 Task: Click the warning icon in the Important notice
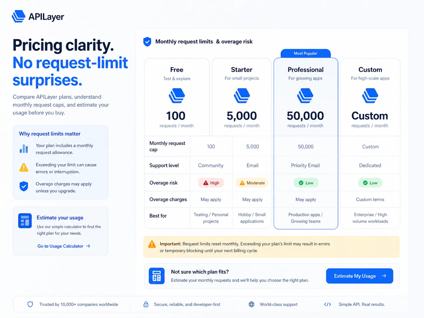click(x=152, y=244)
